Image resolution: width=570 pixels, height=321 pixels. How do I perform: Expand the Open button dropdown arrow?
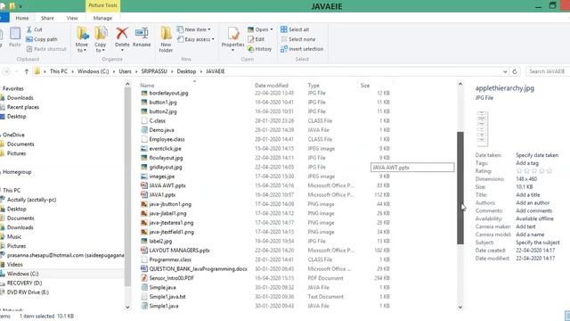point(271,29)
